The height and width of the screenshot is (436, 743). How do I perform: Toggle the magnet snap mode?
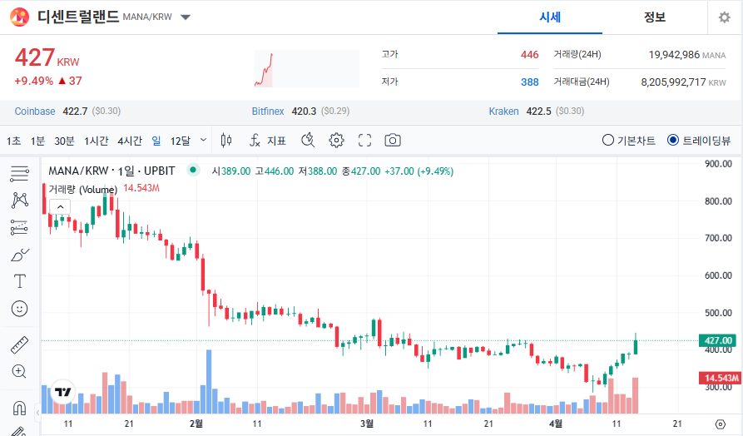click(x=19, y=408)
